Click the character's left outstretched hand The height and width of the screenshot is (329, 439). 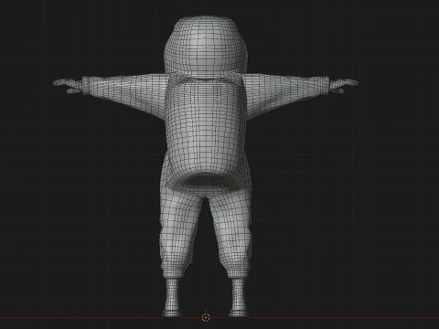coord(67,86)
